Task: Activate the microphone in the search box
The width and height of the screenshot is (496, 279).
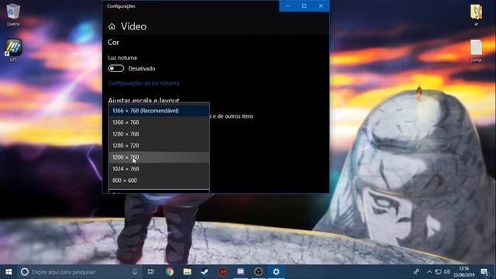Action: point(135,272)
